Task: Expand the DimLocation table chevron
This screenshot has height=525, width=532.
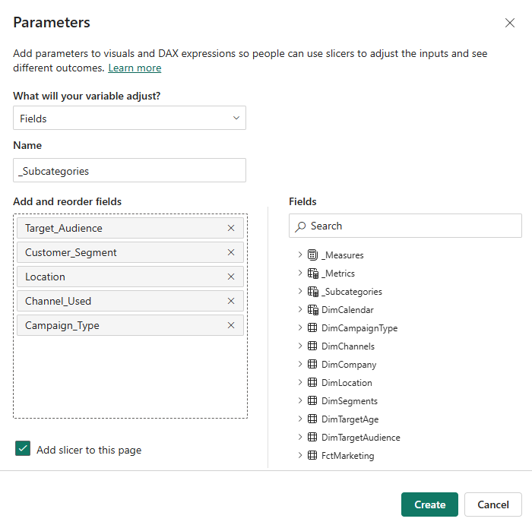Action: pyautogui.click(x=300, y=383)
